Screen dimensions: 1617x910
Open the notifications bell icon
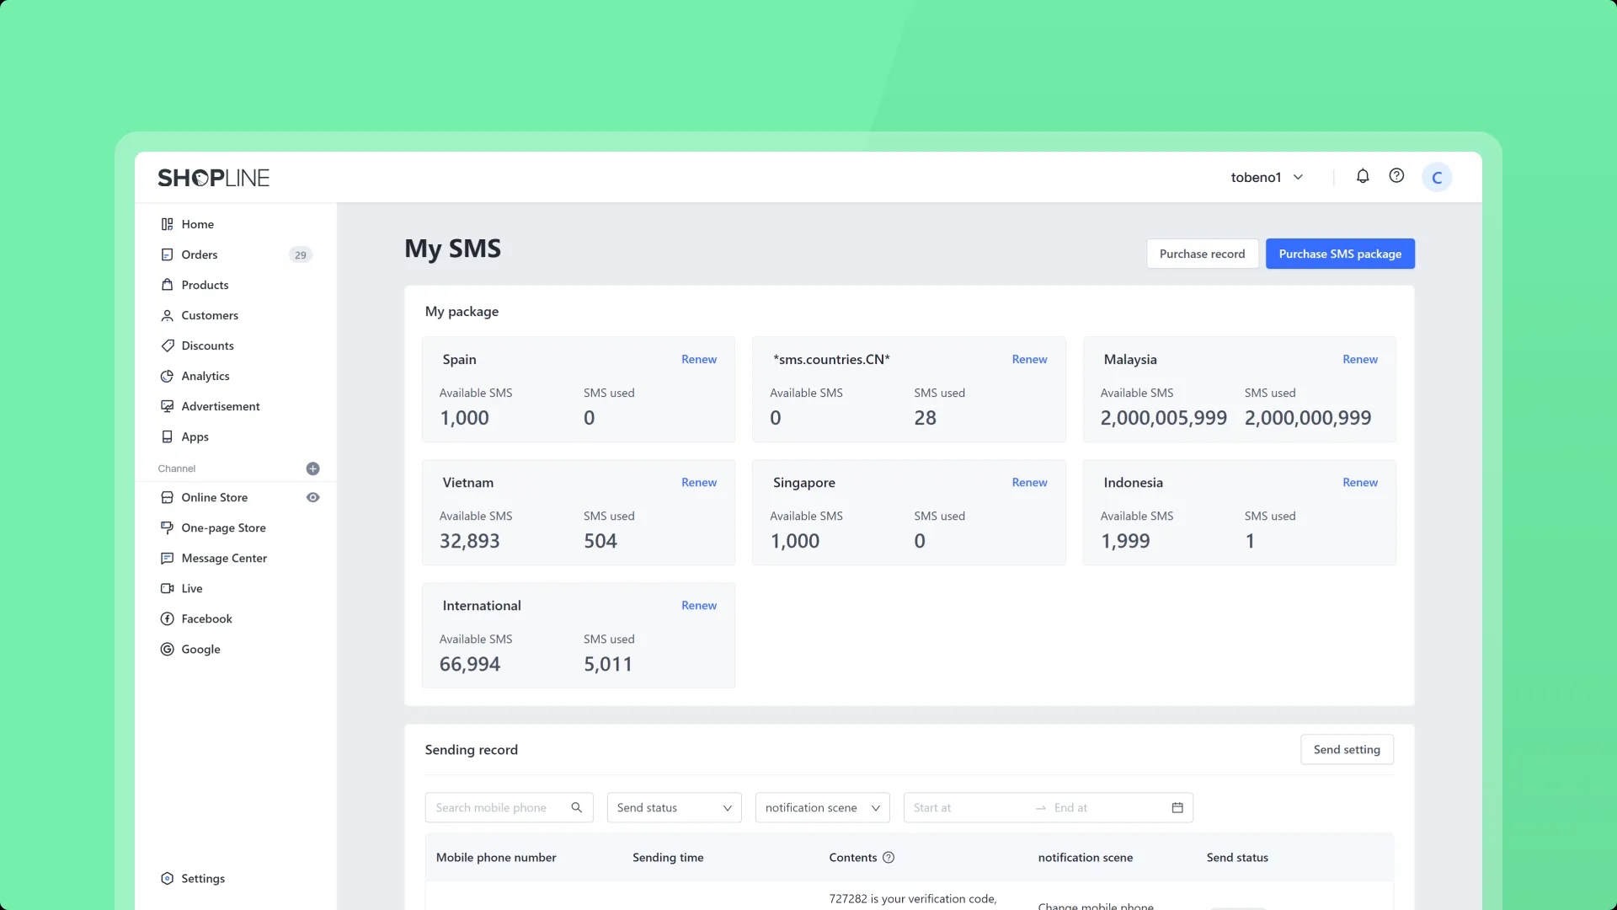click(1363, 176)
